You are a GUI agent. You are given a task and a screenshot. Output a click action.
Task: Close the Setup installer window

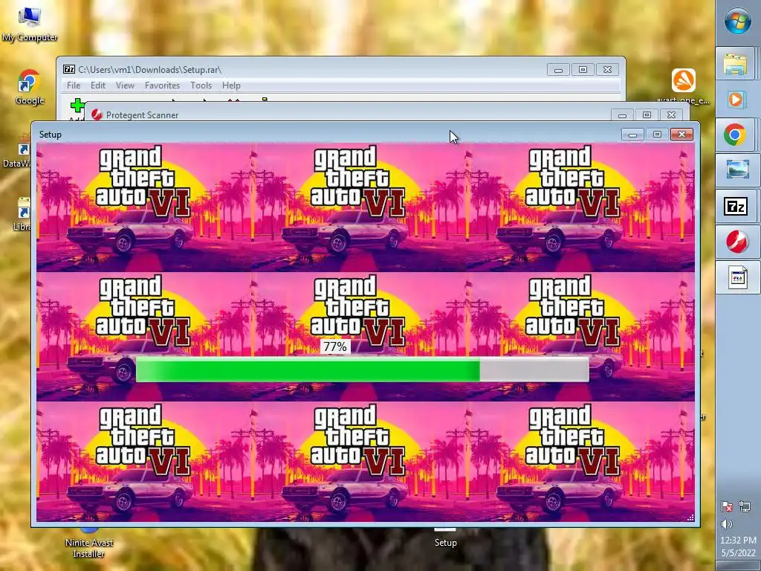pos(681,135)
